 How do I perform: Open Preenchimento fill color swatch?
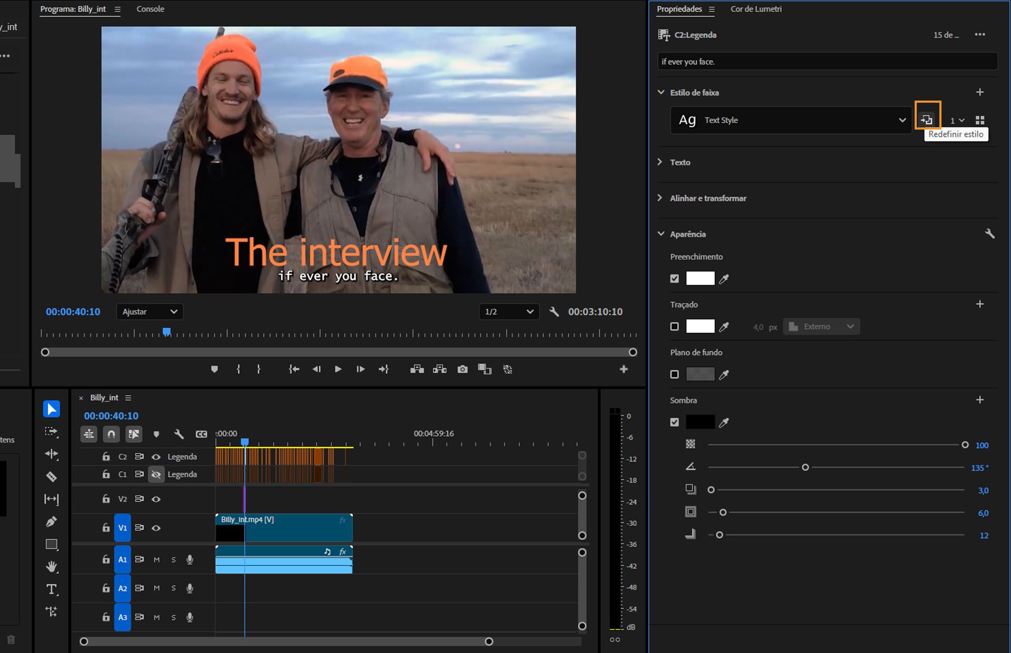coord(700,279)
